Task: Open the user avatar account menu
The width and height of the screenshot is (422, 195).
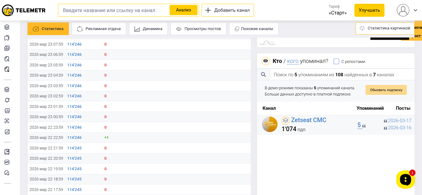Action: point(403,10)
